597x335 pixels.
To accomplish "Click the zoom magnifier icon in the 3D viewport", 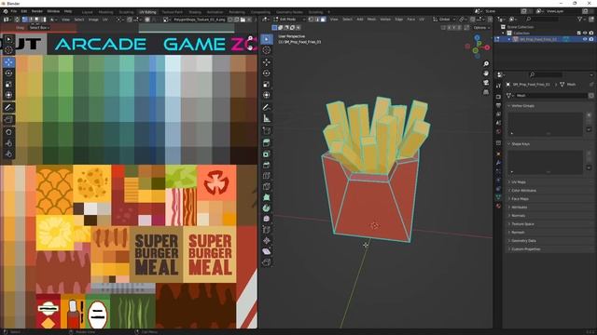I will coord(486,64).
